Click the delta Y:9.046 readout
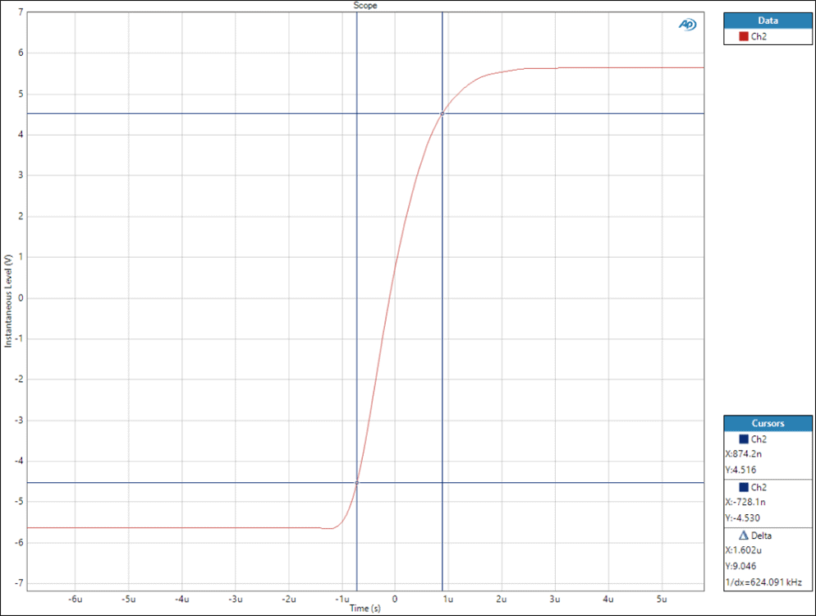This screenshot has width=816, height=616. (x=740, y=566)
